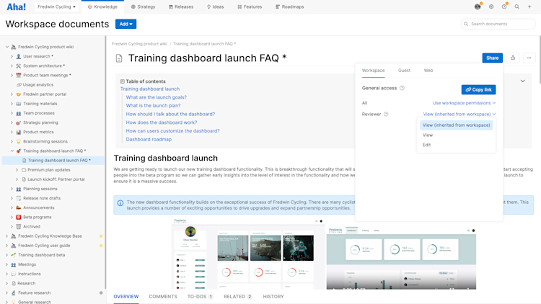541x304 pixels.
Task: Open settings gear icon
Action: [x=491, y=6]
